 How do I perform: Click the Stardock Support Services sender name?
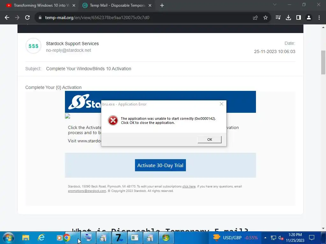[x=72, y=44]
